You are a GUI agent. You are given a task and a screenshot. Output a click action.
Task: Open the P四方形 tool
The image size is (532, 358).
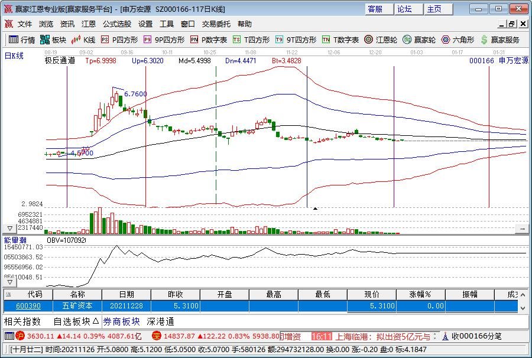click(x=119, y=40)
